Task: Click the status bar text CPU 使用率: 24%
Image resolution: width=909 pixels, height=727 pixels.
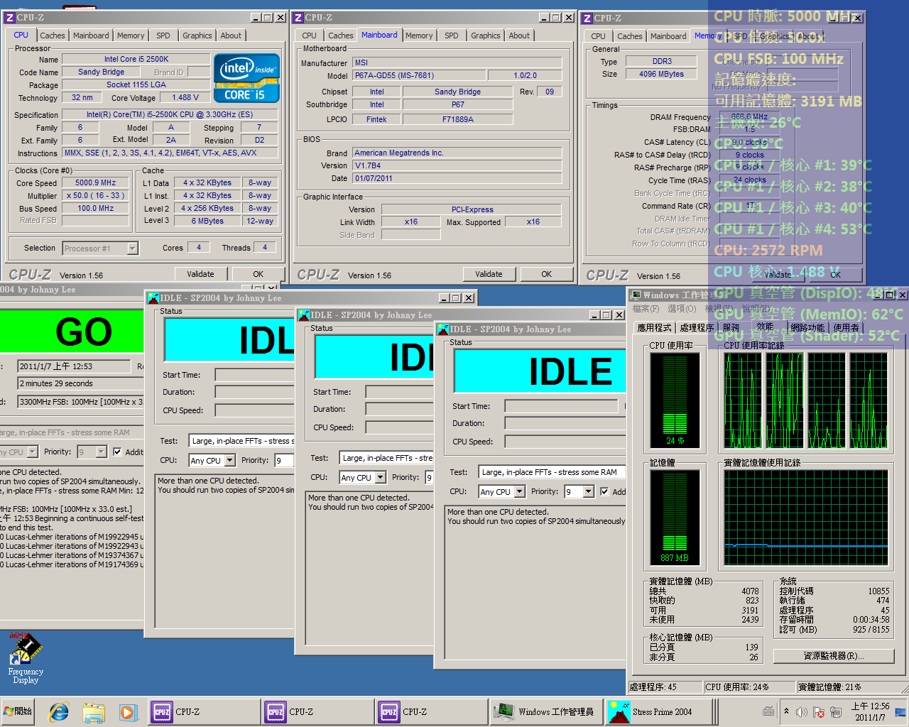Action: (737, 687)
